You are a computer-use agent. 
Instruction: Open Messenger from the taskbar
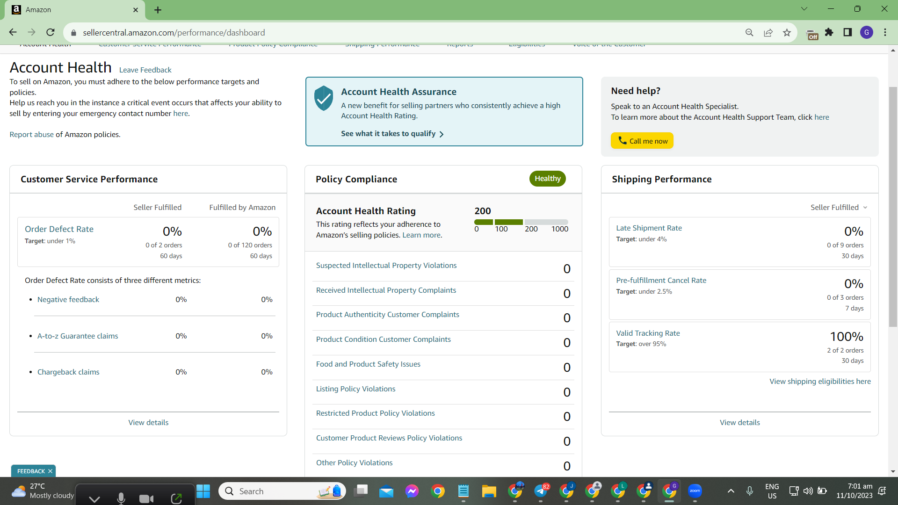click(412, 491)
